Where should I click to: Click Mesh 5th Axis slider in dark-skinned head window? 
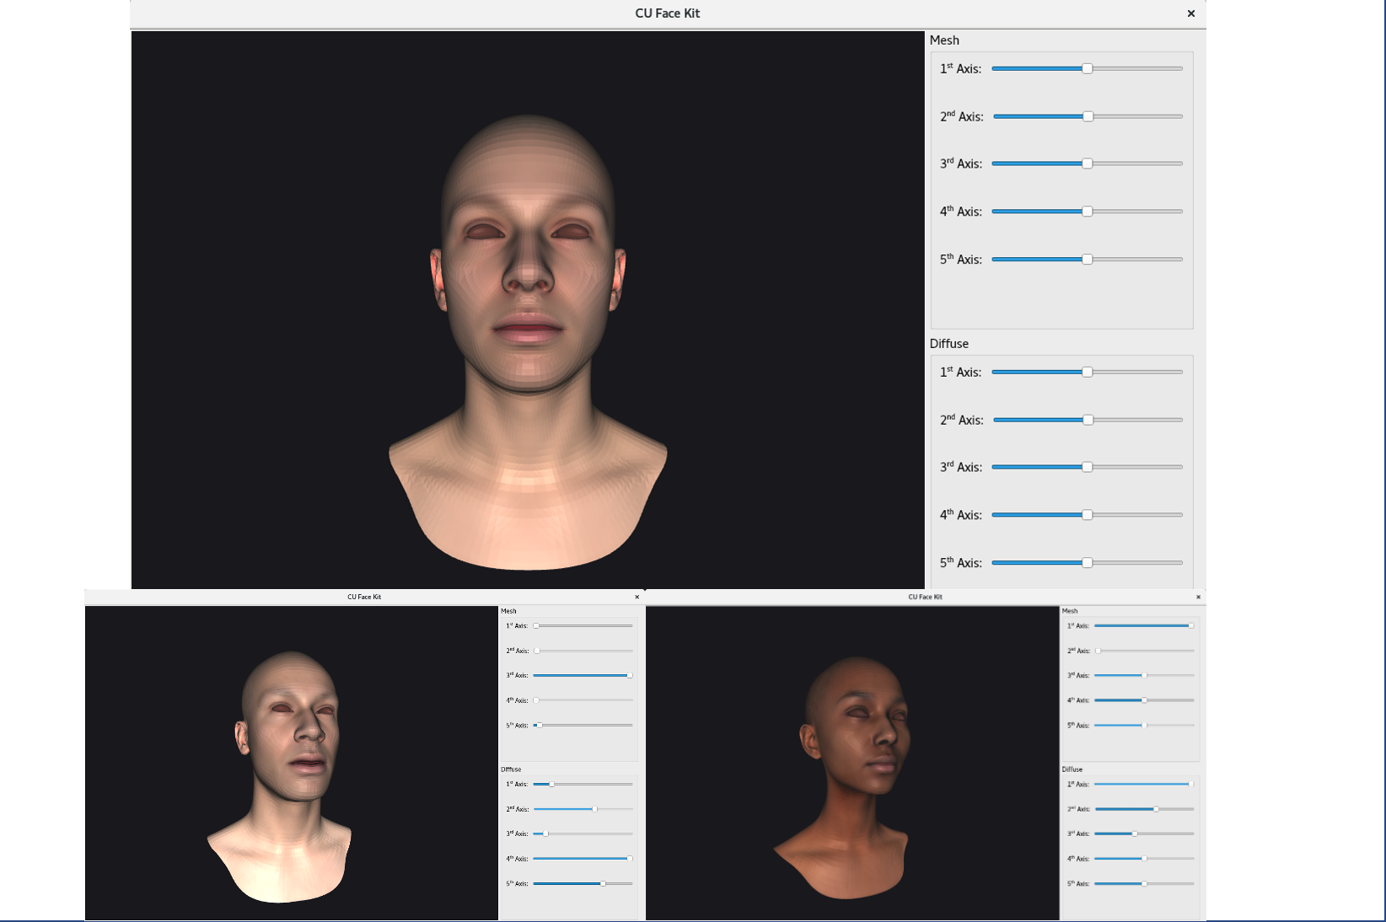1144,725
